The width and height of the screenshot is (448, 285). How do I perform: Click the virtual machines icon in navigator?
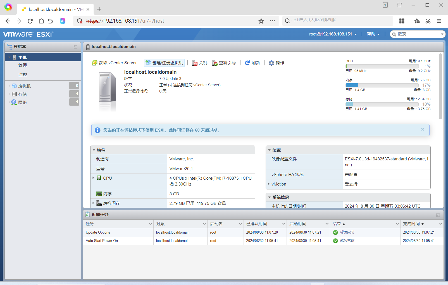click(14, 86)
